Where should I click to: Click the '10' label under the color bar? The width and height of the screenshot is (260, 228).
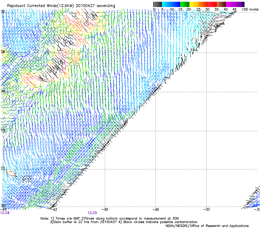click(x=172, y=9)
